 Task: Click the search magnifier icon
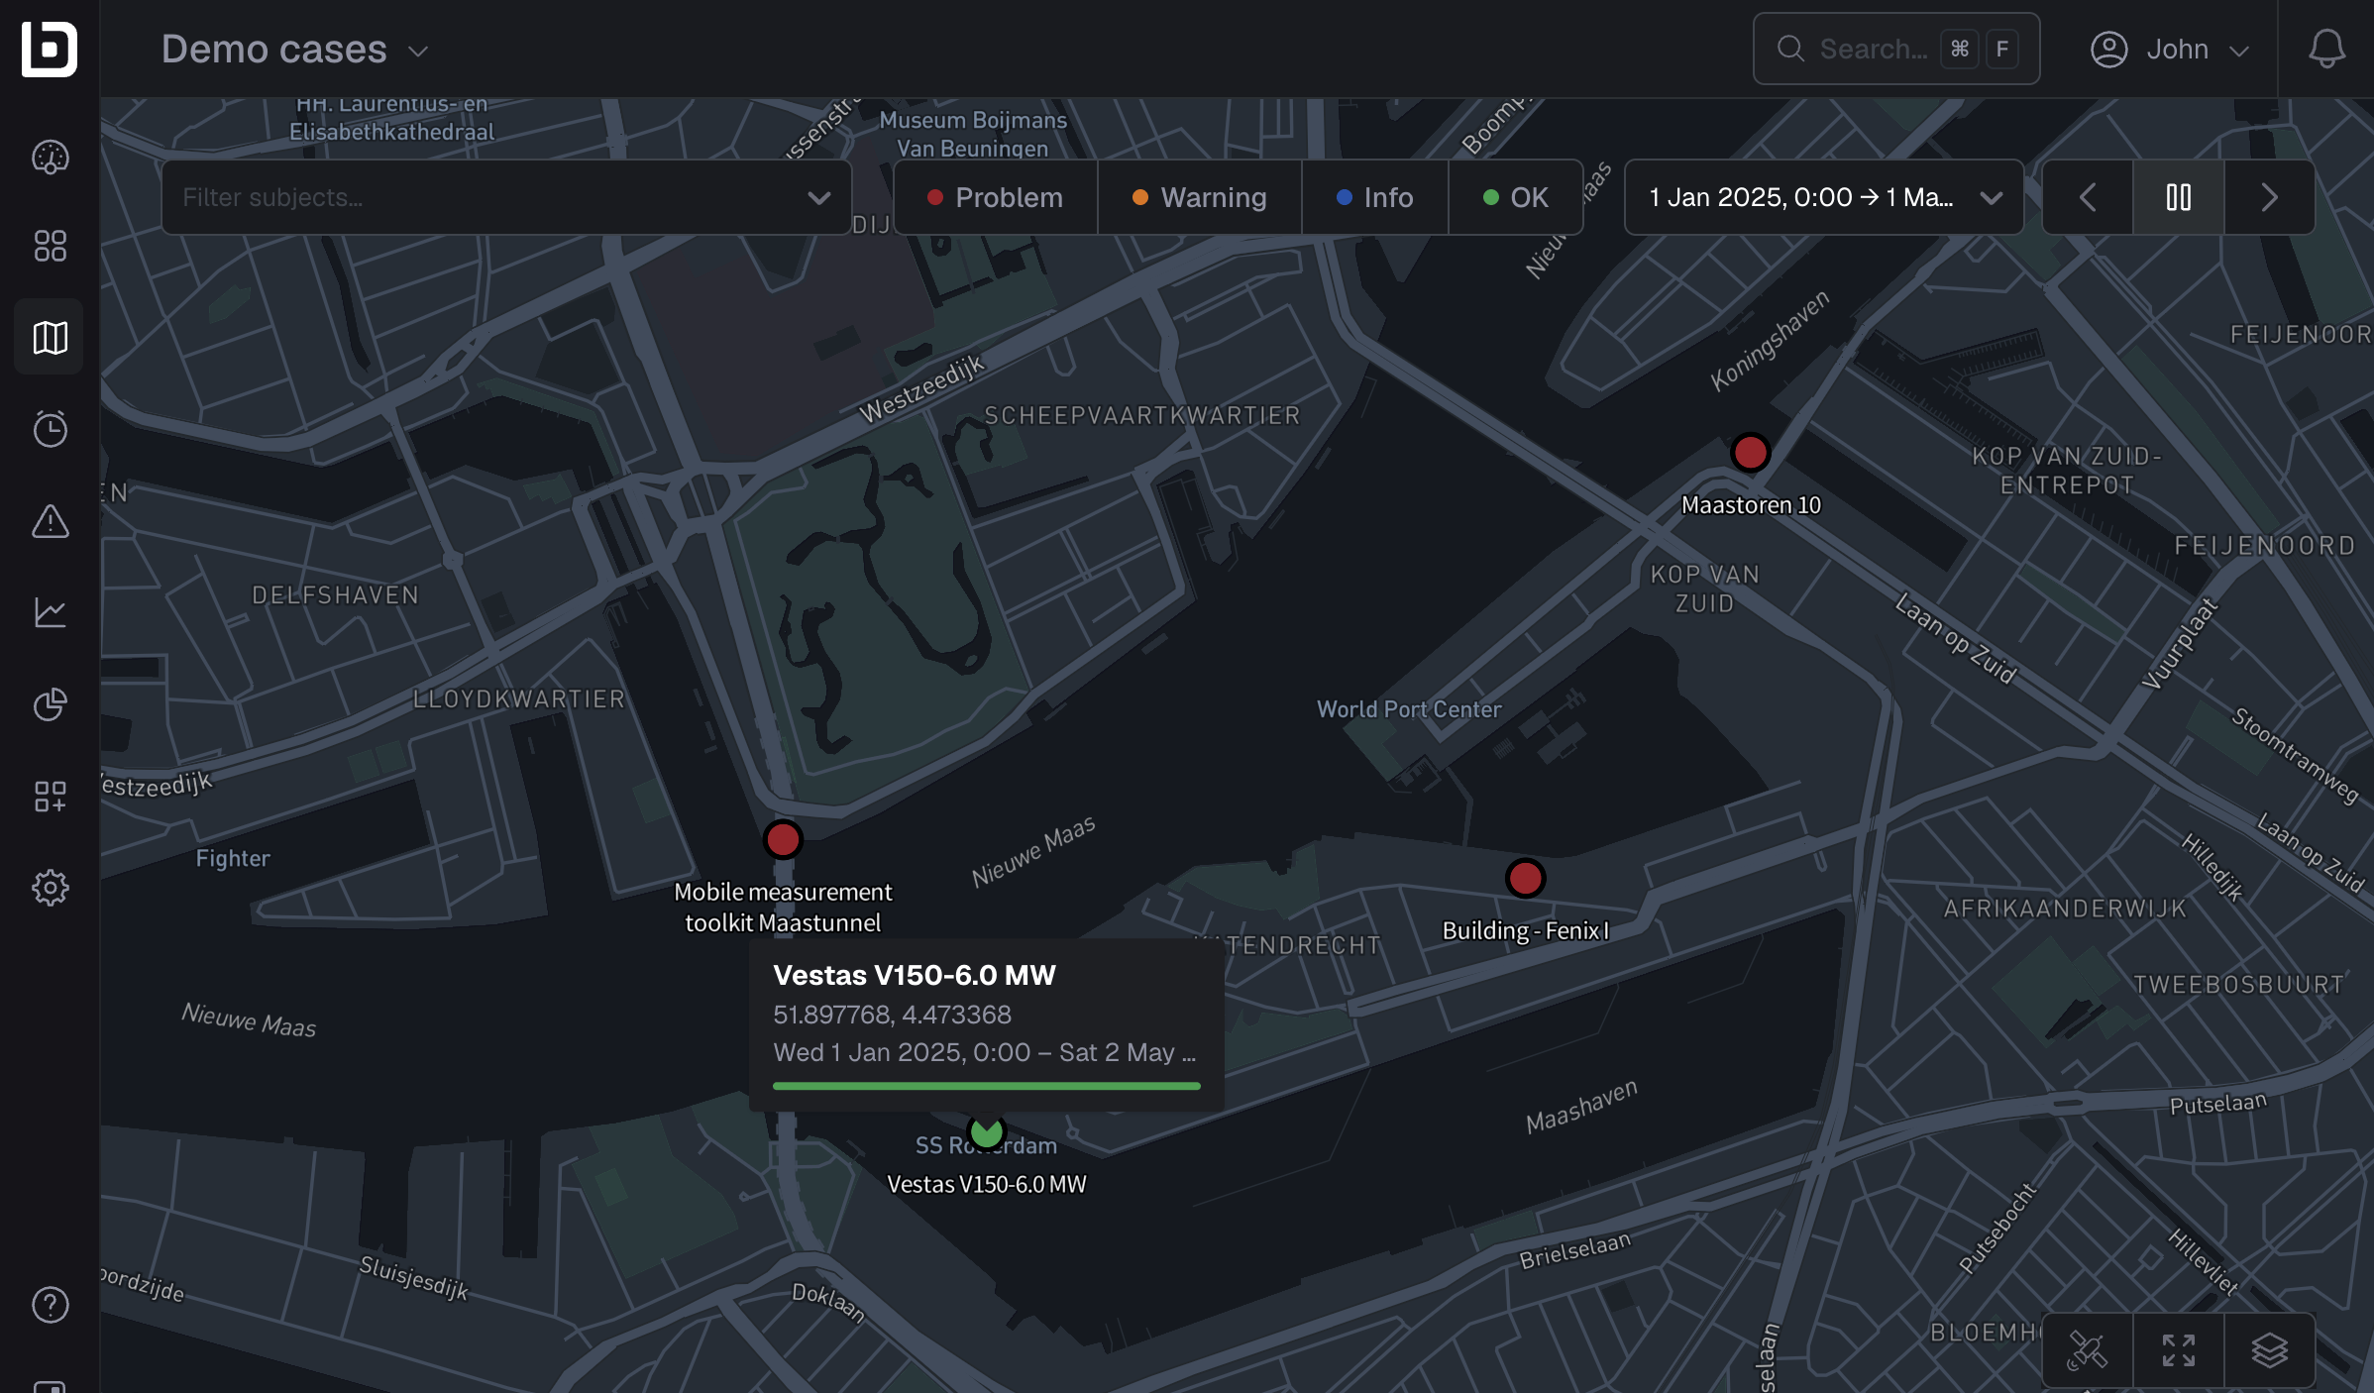pyautogui.click(x=1790, y=49)
